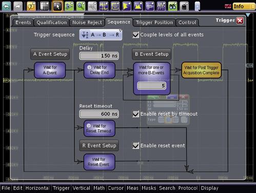The height and width of the screenshot is (193, 256).
Task: Open the Info dropdown in the toolbar
Action: [x=244, y=6]
